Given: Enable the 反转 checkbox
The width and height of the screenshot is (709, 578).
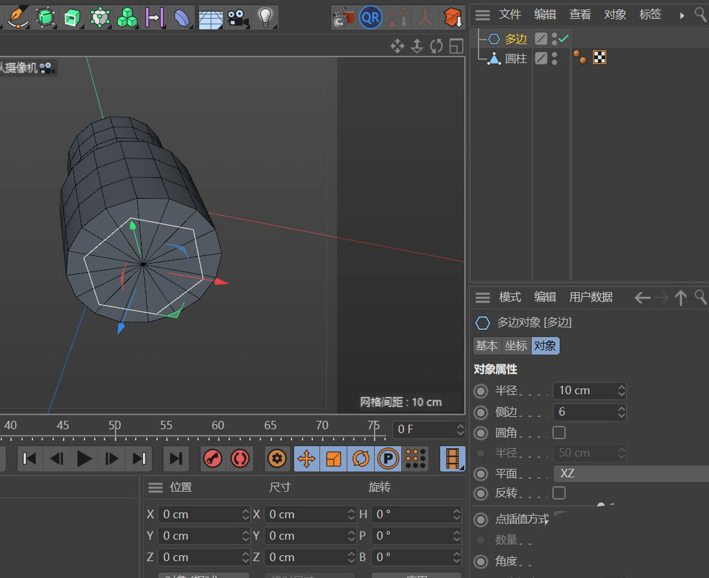Looking at the screenshot, I should click(558, 493).
